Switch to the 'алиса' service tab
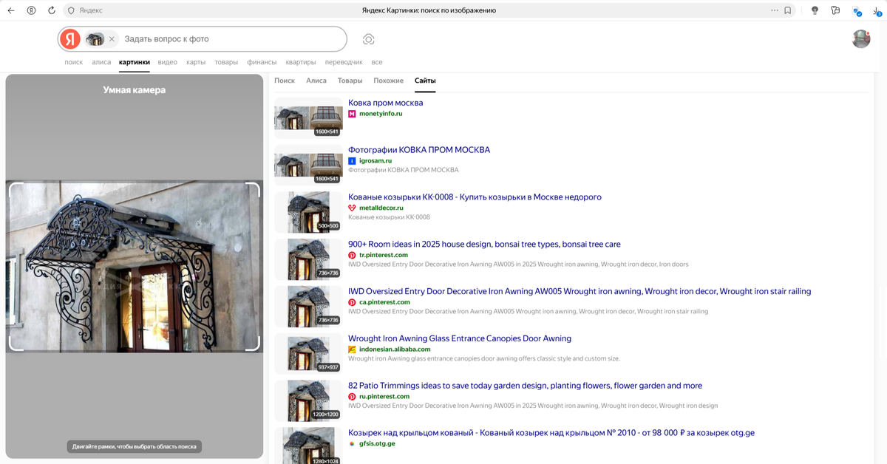The width and height of the screenshot is (887, 464). [101, 62]
